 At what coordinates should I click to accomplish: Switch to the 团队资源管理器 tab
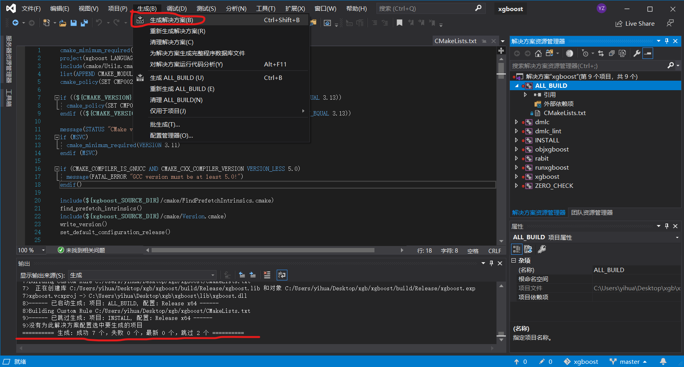tap(591, 212)
